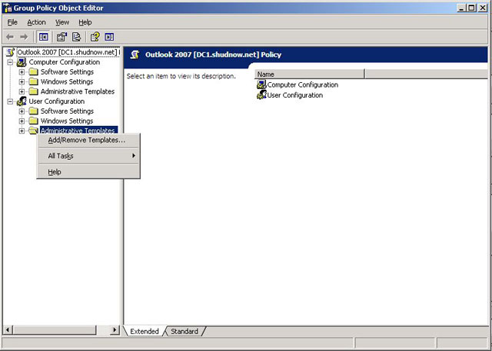The image size is (492, 351).
Task: Open the File menu
Action: click(12, 22)
